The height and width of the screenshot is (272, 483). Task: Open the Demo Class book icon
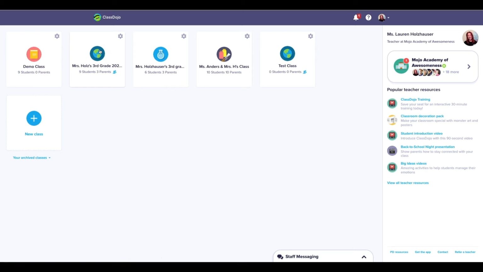pyautogui.click(x=34, y=54)
